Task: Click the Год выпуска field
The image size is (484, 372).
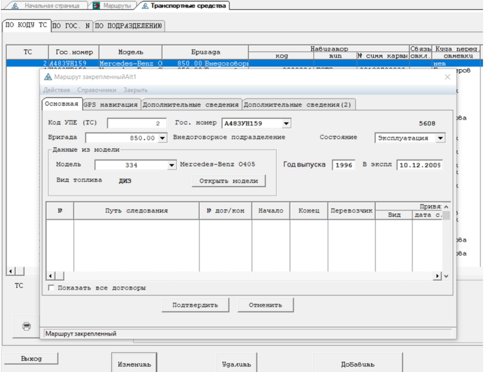Action: click(x=344, y=166)
